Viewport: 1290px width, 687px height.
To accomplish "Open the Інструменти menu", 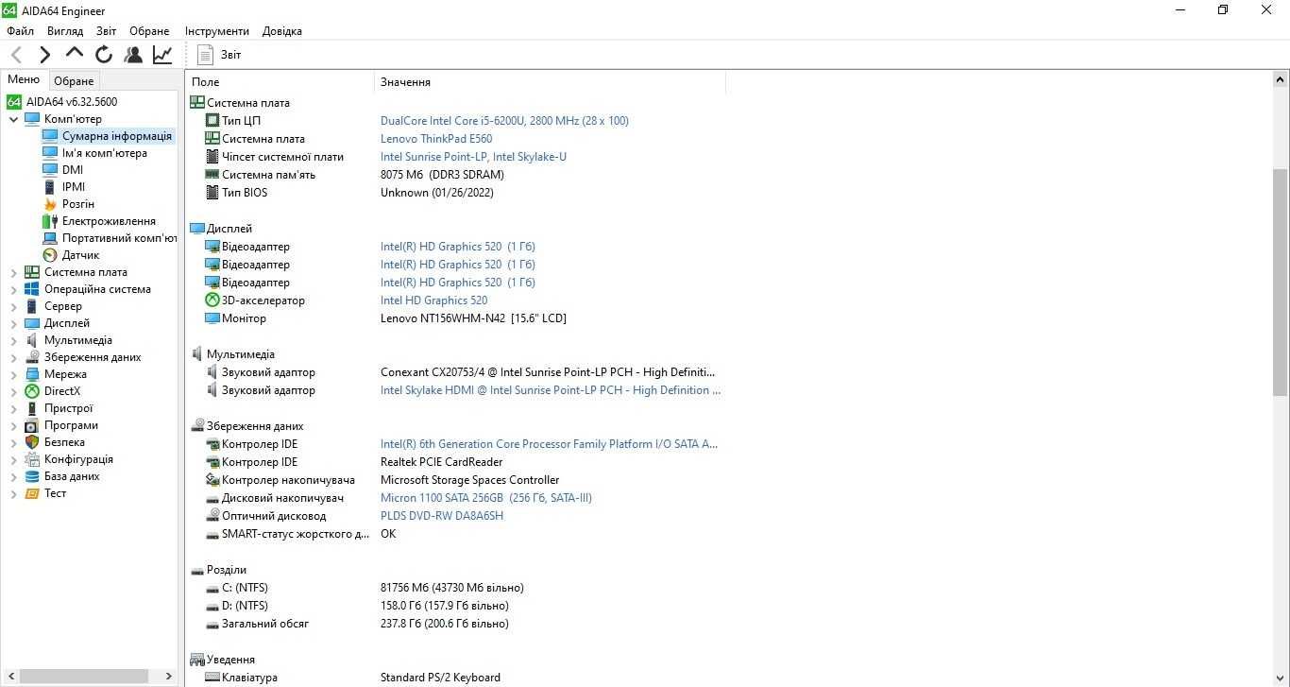I will click(217, 31).
